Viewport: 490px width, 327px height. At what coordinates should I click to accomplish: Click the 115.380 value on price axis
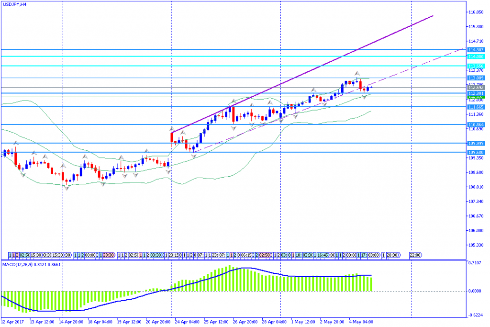point(476,27)
